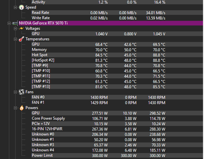This screenshot has width=204, height=159.
Task: Click the 68.4 °C GPU temperature value
Action: point(101,45)
